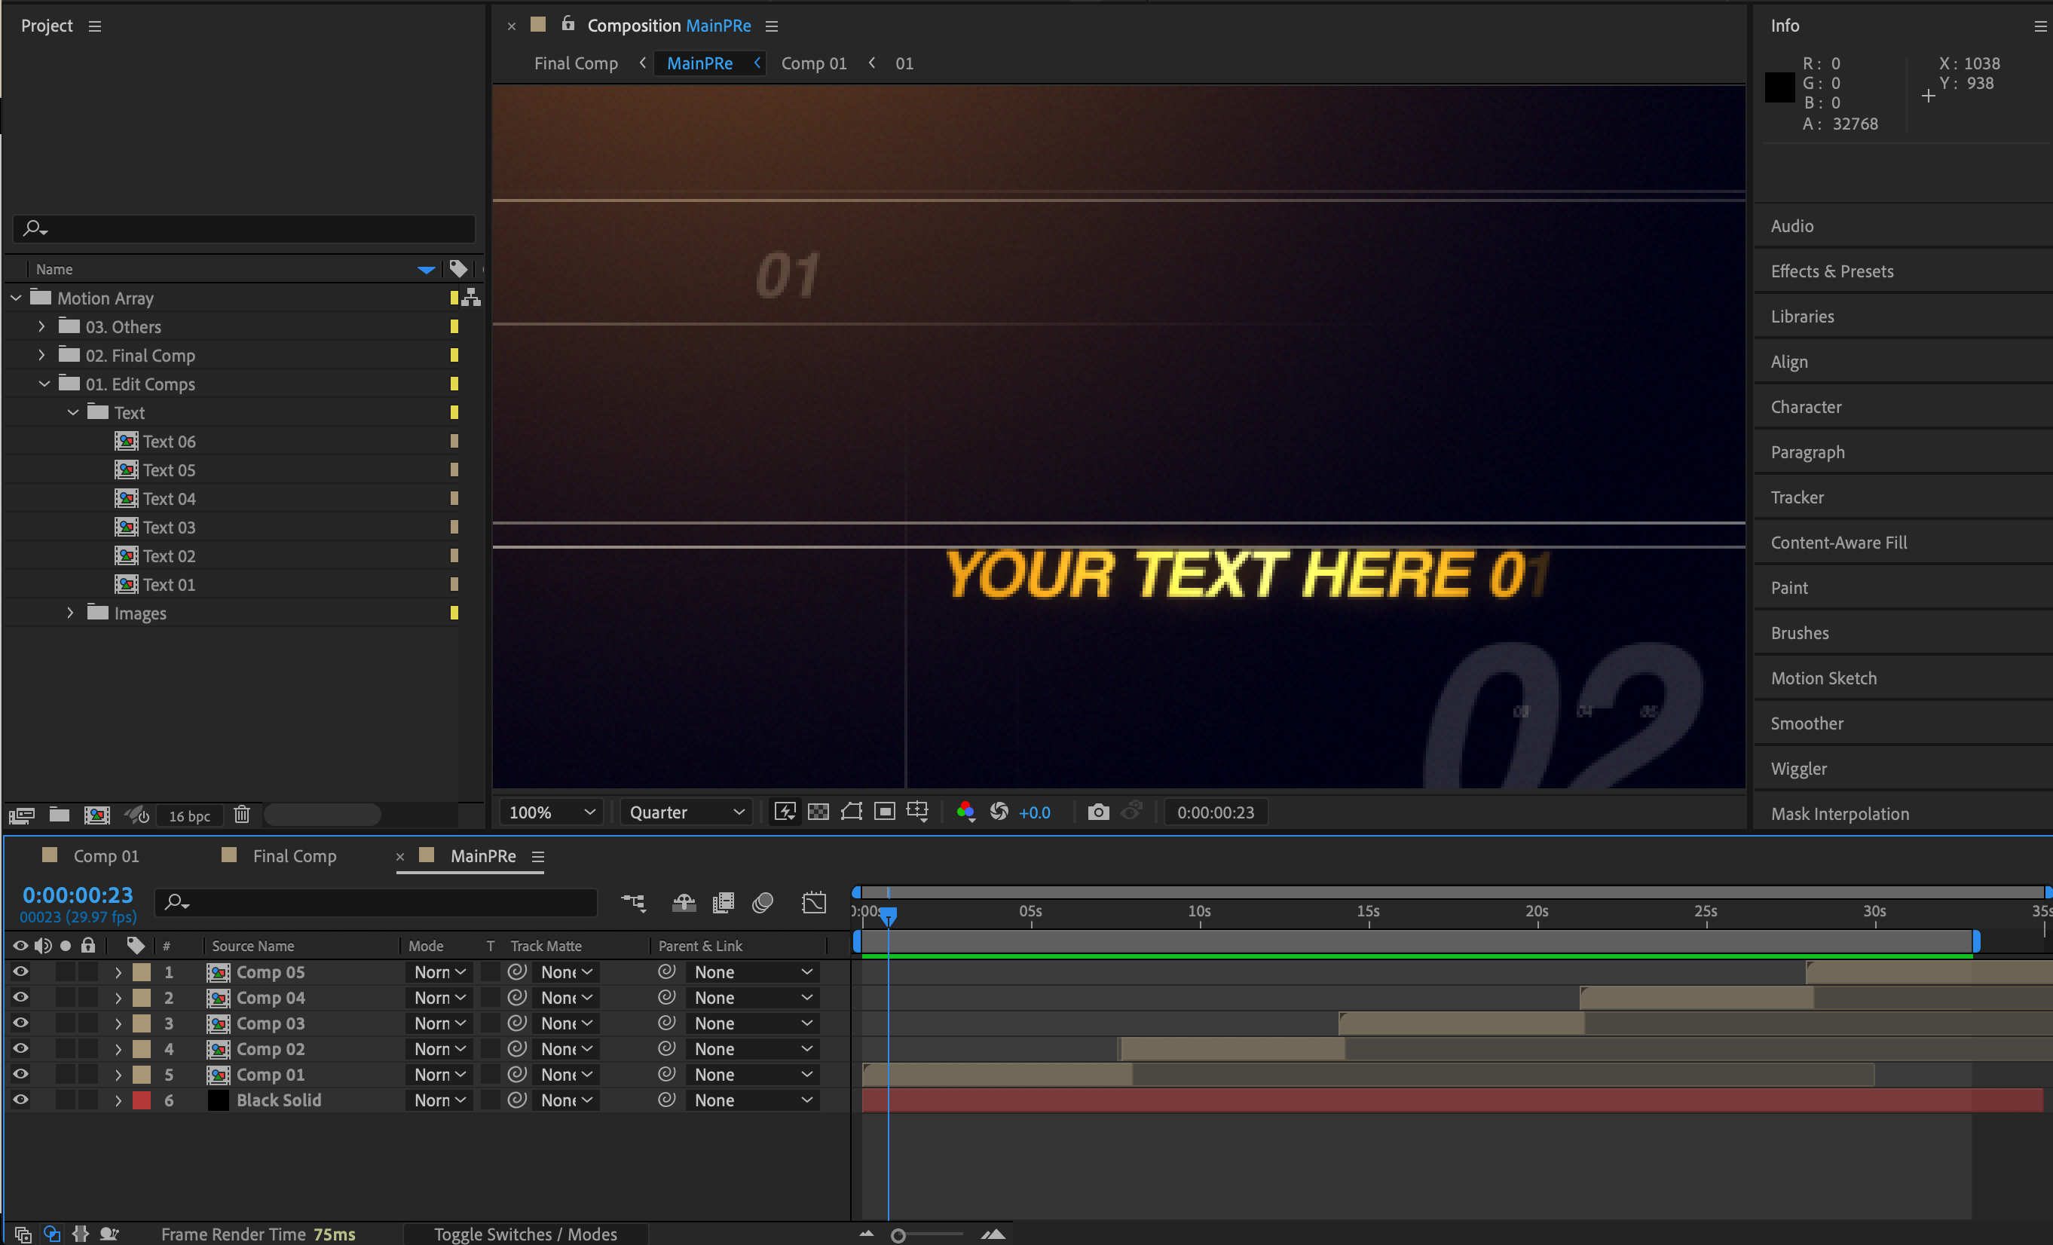Viewport: 2053px width, 1245px height.
Task: Click the Project panel search field
Action: [x=244, y=228]
